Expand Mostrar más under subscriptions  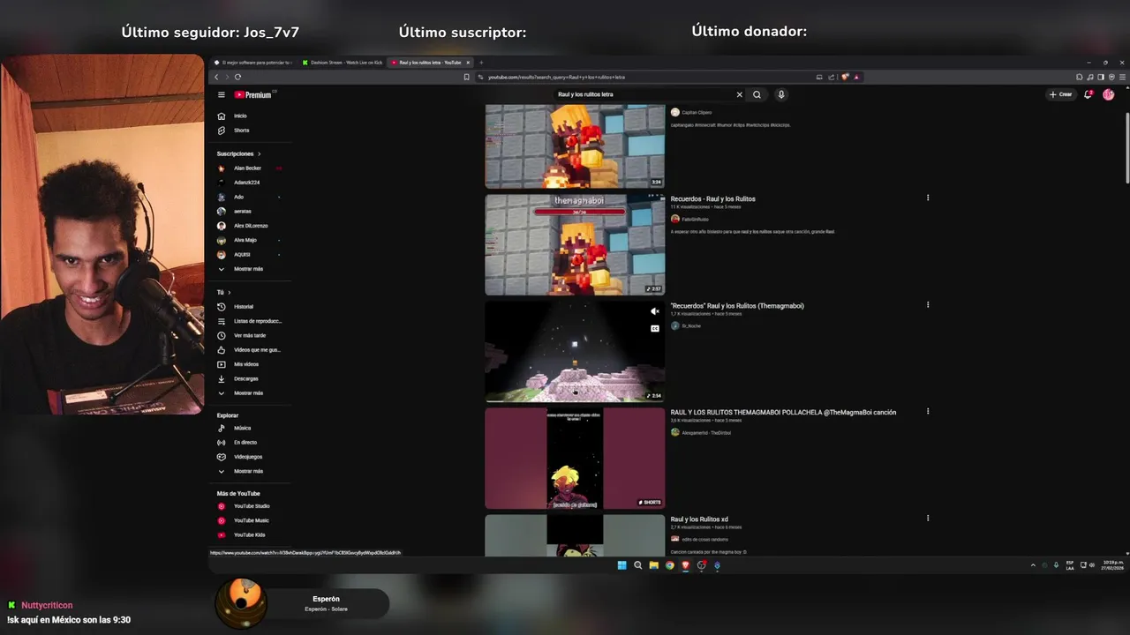pyautogui.click(x=248, y=269)
